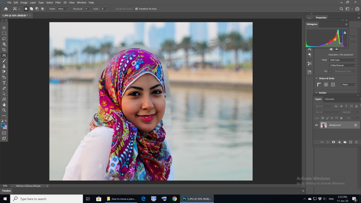Select the Content-Aware Move tool in toolbox

(x=4, y=55)
